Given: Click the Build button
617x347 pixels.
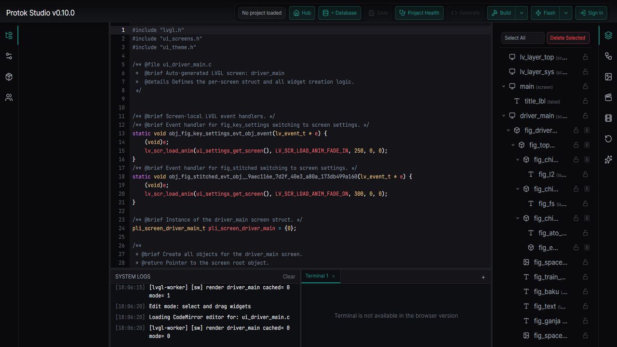Looking at the screenshot, I should [501, 13].
